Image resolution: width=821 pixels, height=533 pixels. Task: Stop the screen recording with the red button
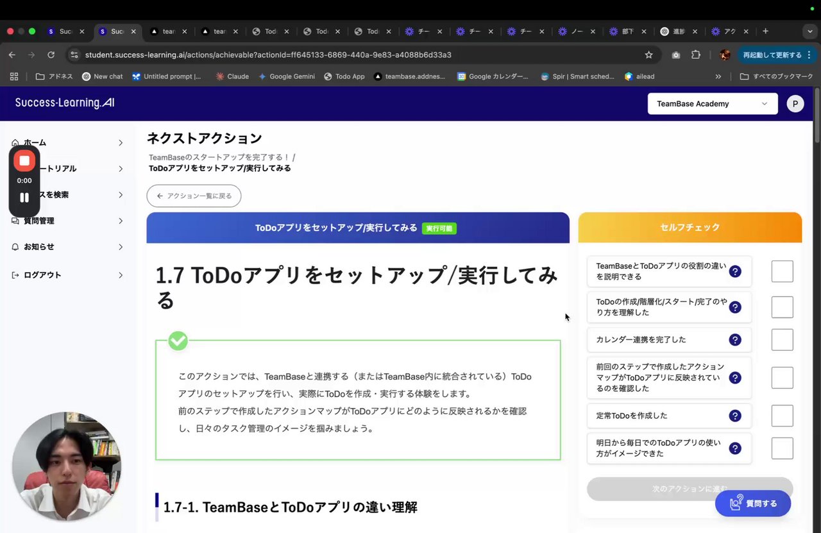tap(24, 160)
